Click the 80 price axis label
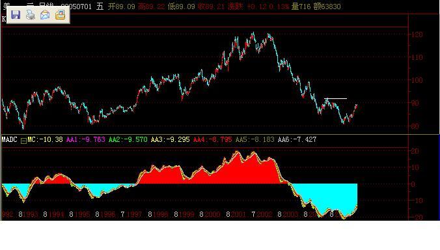 coord(415,126)
